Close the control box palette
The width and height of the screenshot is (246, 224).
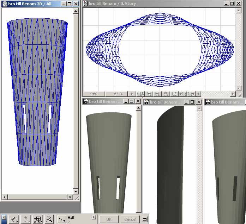(4, 217)
